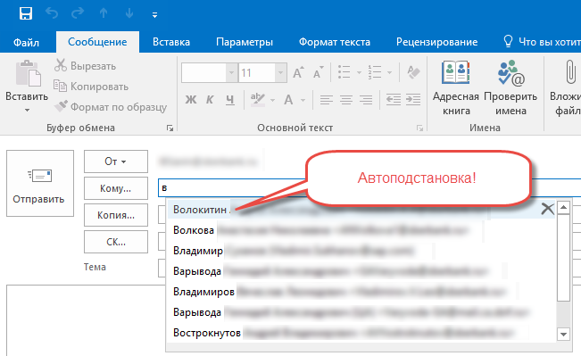
Task: Click Копировать copy button
Action: [91, 87]
